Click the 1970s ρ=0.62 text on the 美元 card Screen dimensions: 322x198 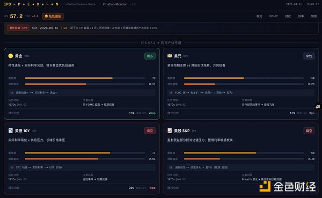pos(177,105)
